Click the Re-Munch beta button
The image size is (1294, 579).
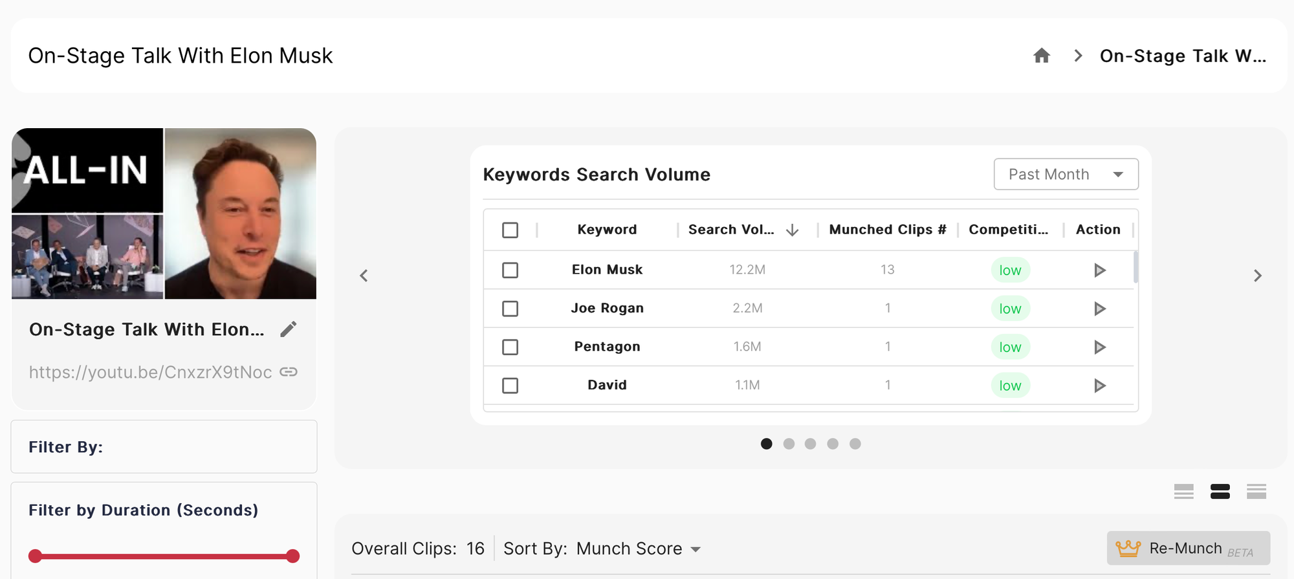click(1188, 549)
